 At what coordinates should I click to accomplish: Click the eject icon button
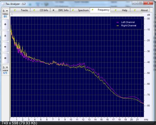tap(5, 36)
